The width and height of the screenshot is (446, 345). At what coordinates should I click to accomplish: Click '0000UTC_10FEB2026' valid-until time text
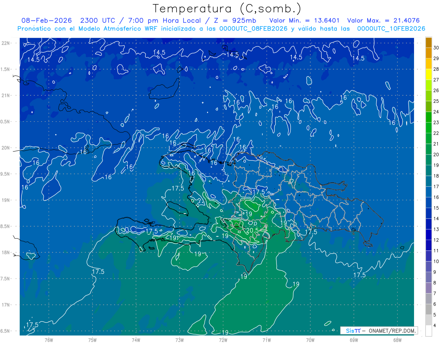391,28
